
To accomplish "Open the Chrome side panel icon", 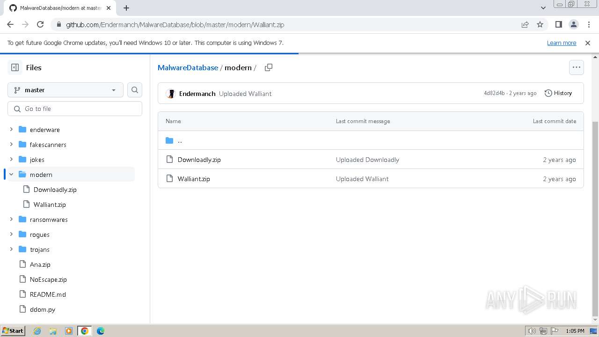I will 558,24.
